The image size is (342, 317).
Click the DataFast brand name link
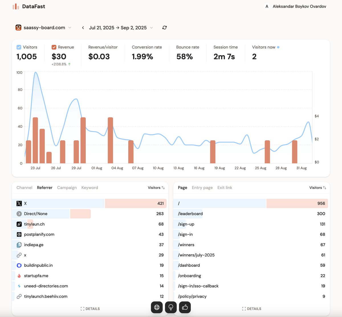pyautogui.click(x=34, y=6)
